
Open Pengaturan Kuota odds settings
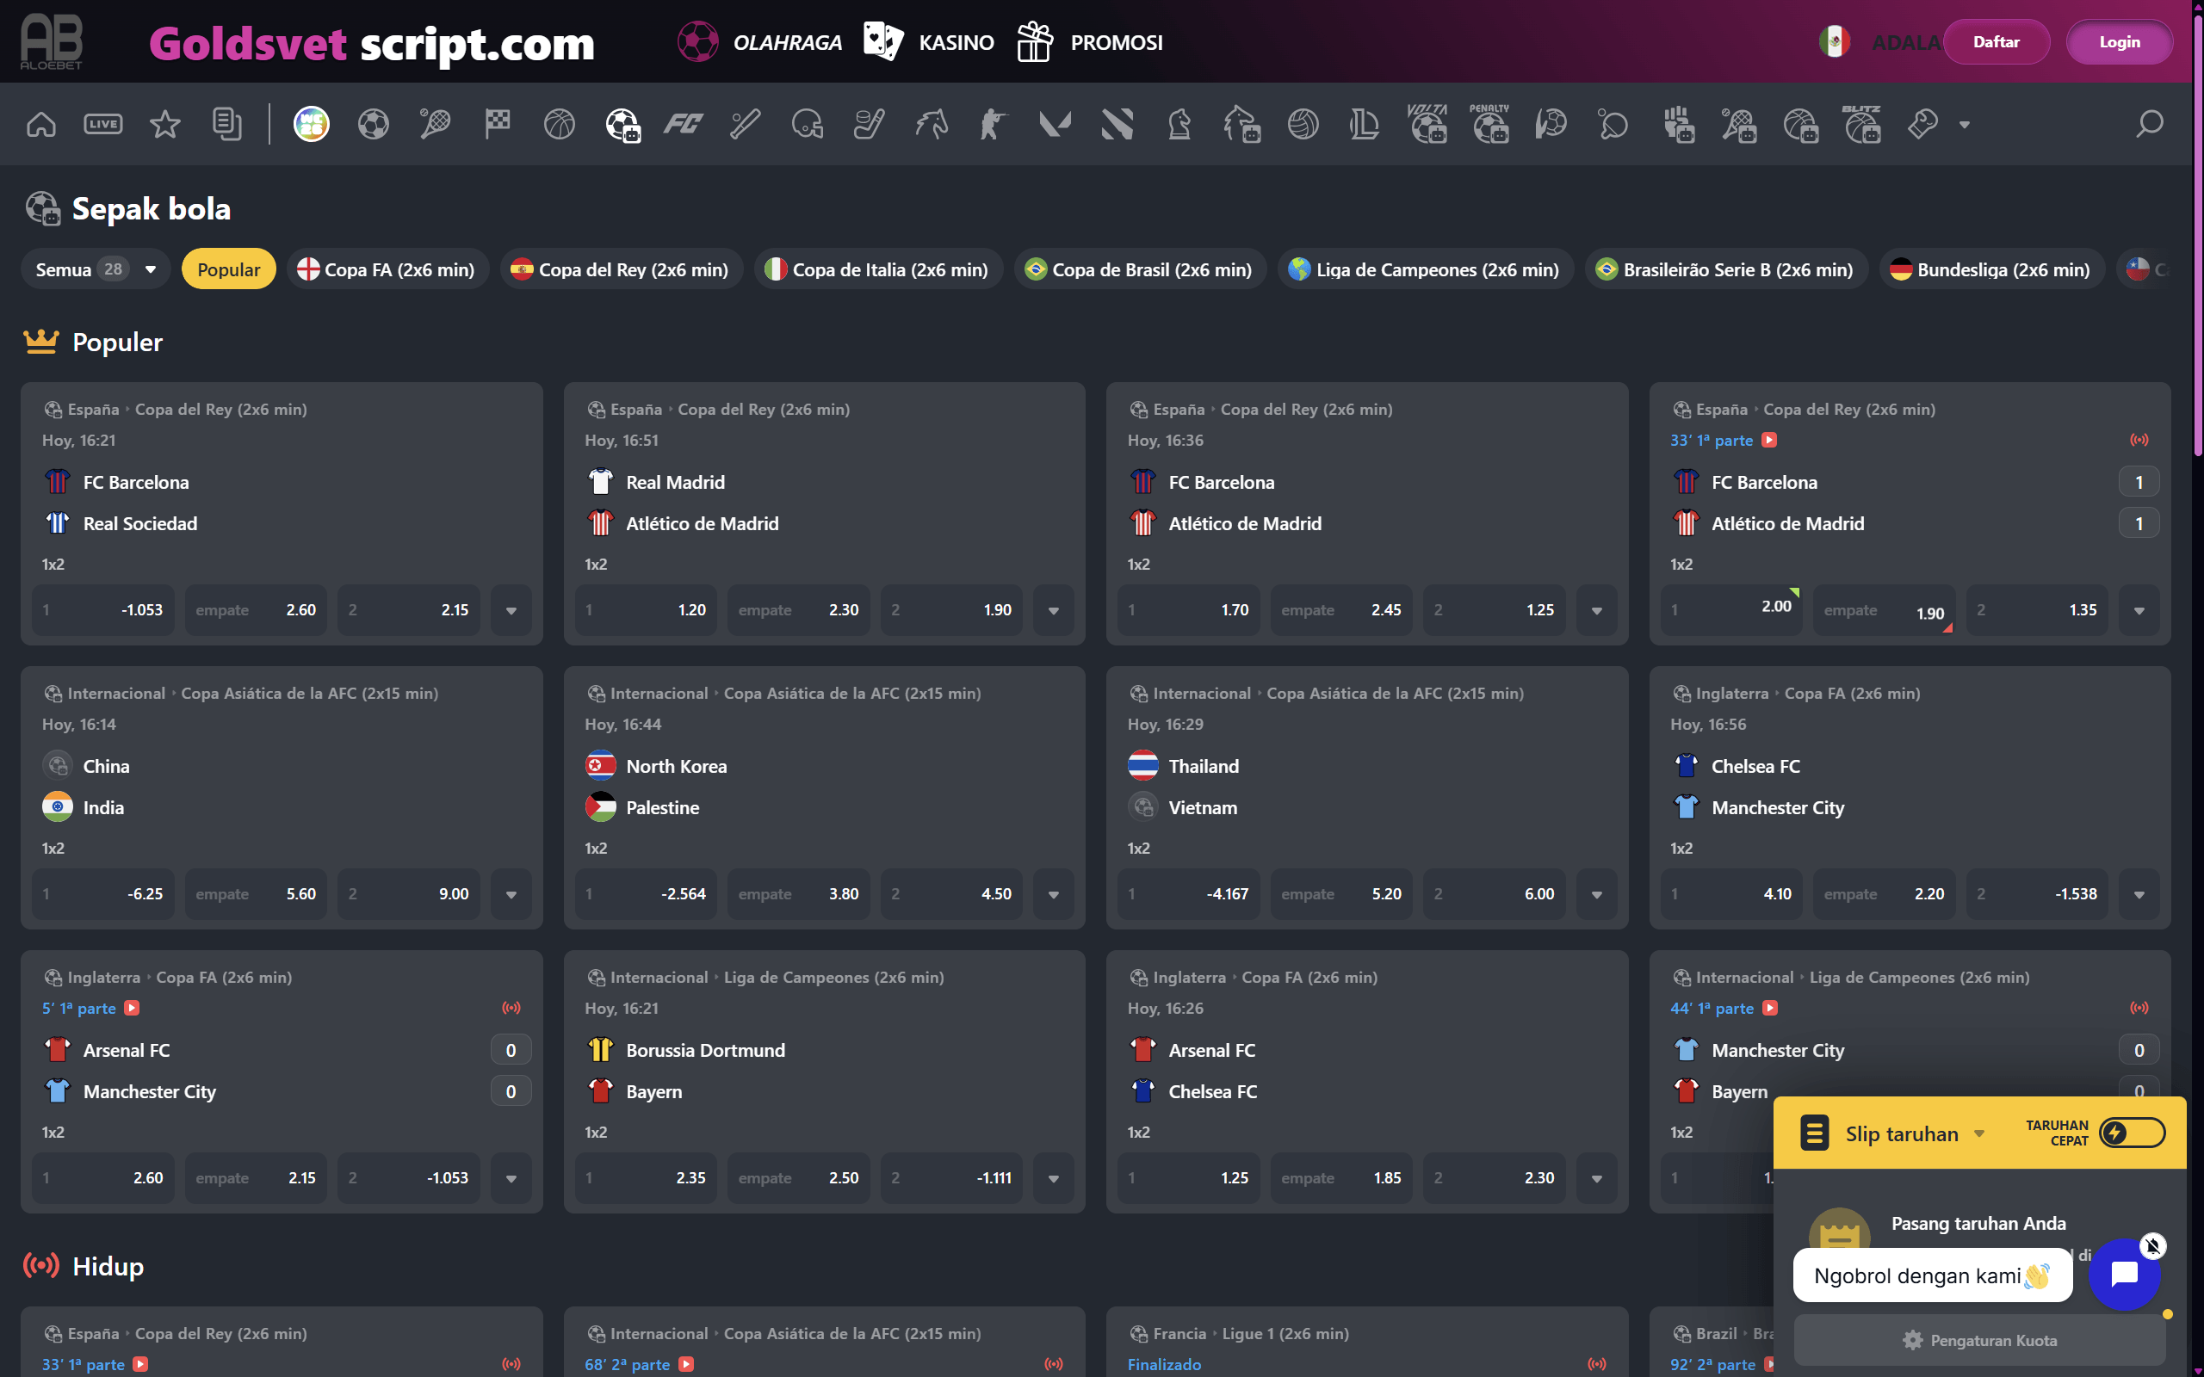(1979, 1340)
